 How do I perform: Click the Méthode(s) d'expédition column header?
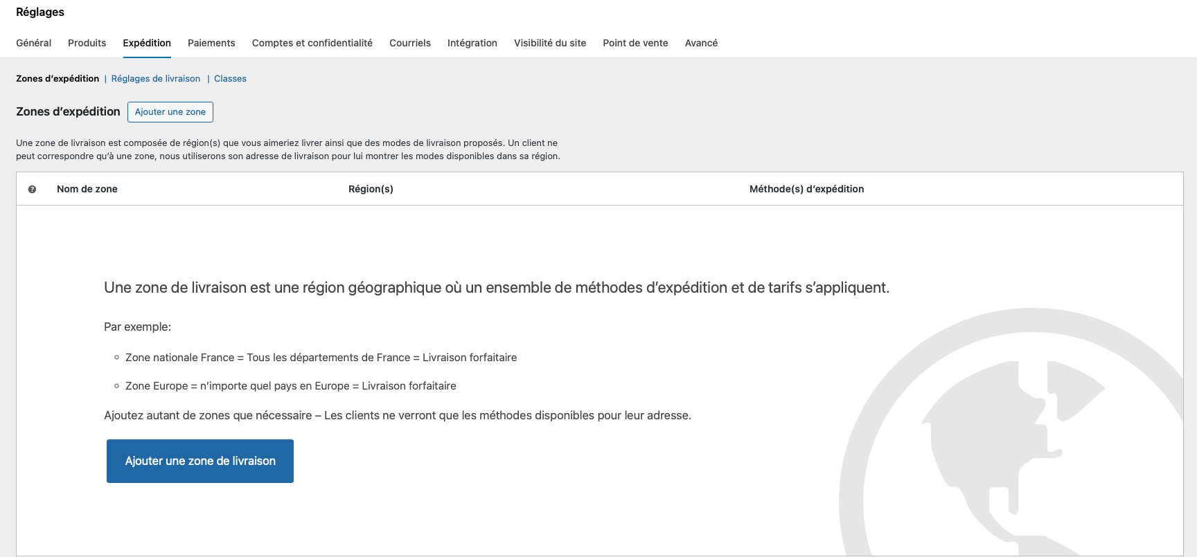tap(806, 189)
